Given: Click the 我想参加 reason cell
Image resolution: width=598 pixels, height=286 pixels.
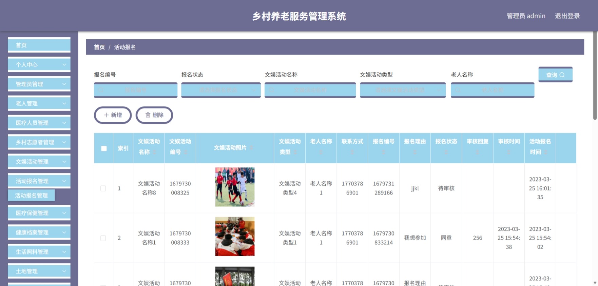Looking at the screenshot, I should pyautogui.click(x=415, y=238).
